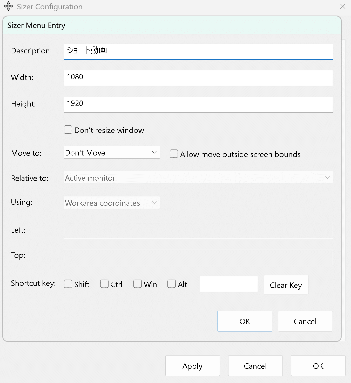The width and height of the screenshot is (351, 383).
Task: Enable the Alt modifier checkbox
Action: [172, 284]
